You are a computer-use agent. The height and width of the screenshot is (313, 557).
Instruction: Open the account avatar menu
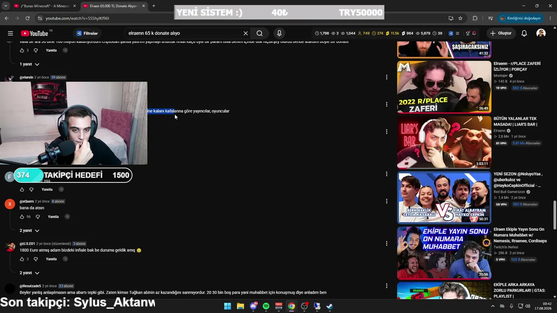[541, 33]
